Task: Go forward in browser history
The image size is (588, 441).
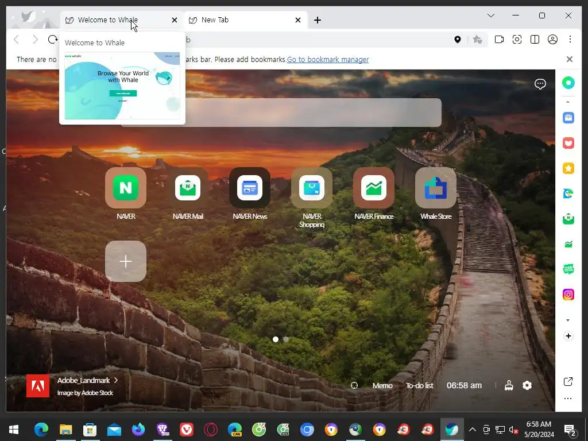Action: pyautogui.click(x=35, y=40)
